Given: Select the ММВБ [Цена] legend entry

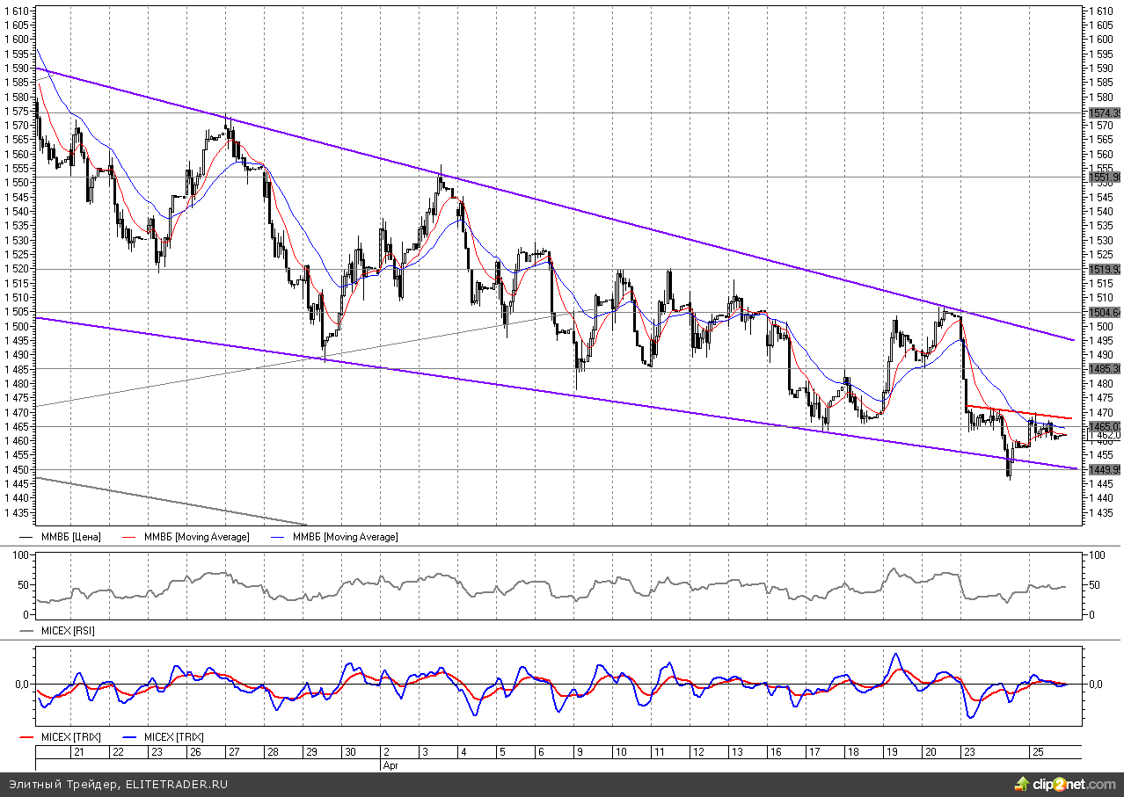Looking at the screenshot, I should (x=70, y=537).
